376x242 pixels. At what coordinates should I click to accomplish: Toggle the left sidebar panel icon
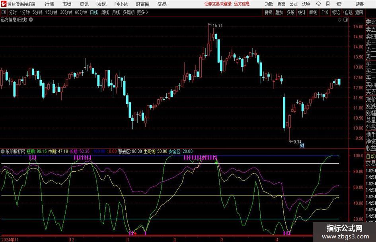pos(4,12)
